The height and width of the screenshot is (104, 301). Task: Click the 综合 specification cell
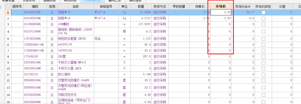pos(106,39)
